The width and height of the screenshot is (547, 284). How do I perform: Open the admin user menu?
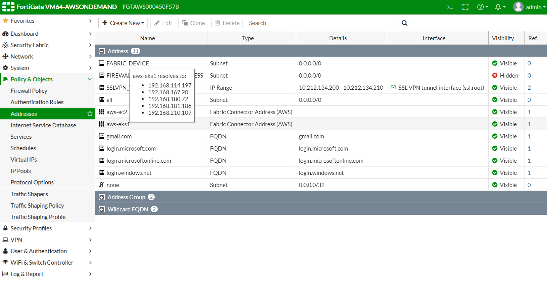tap(529, 7)
